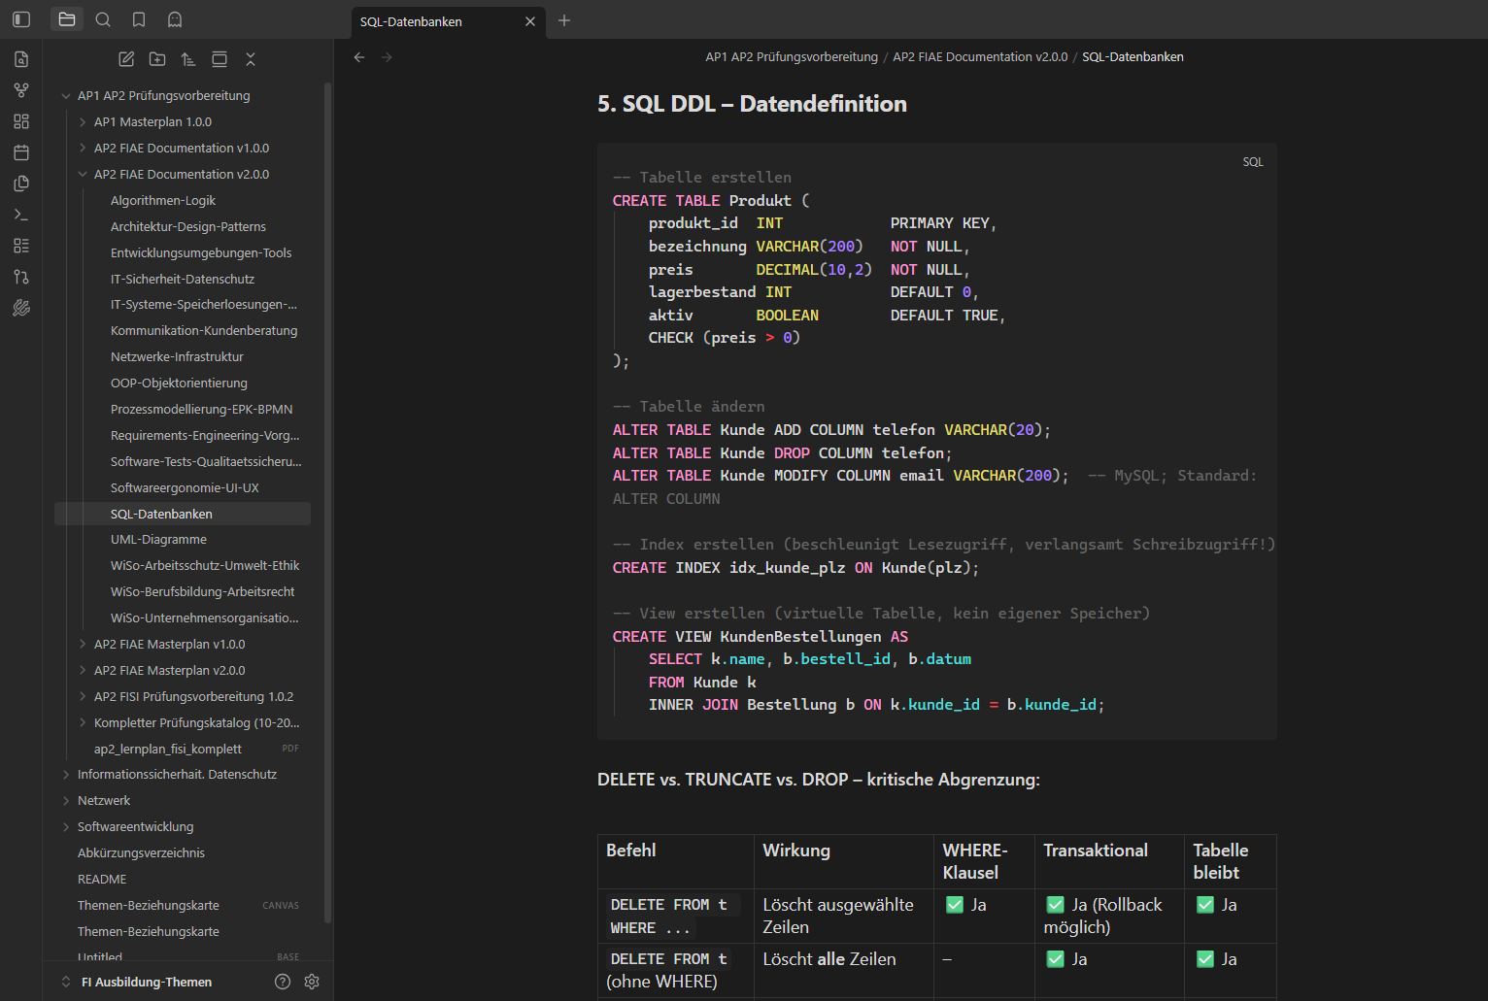
Task: Expand AP2 FIAE Masterplan v2.0.0 folder
Action: 83,670
